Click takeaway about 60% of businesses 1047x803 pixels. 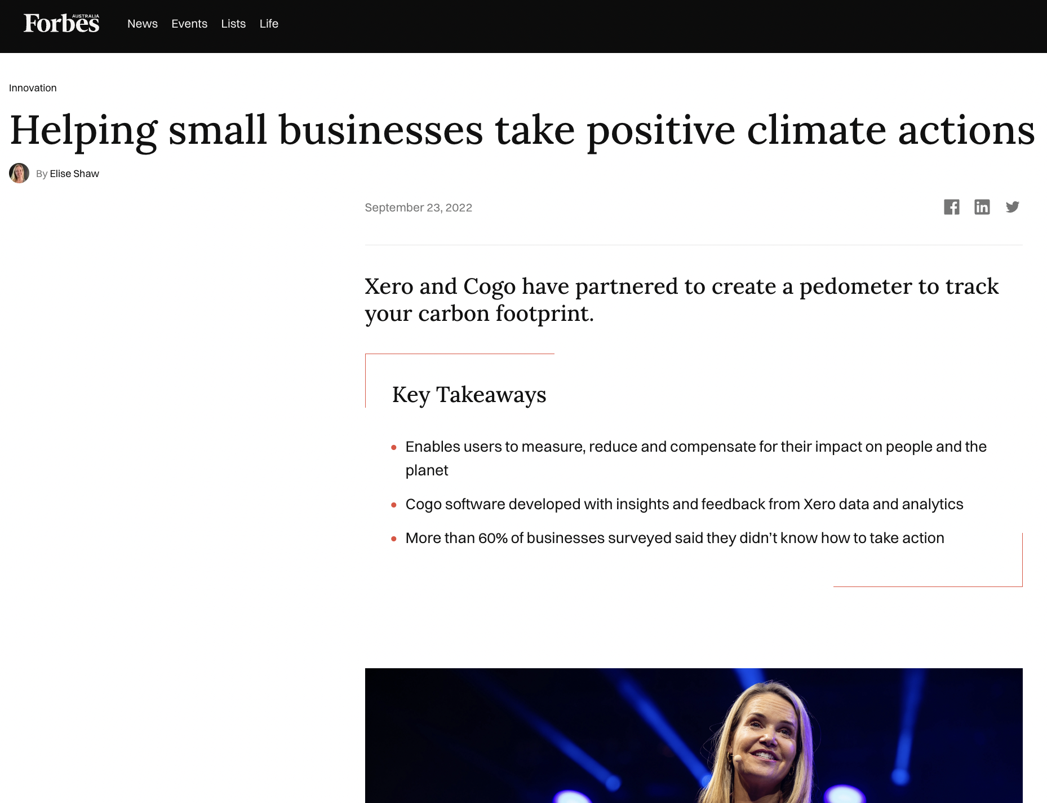pyautogui.click(x=675, y=538)
